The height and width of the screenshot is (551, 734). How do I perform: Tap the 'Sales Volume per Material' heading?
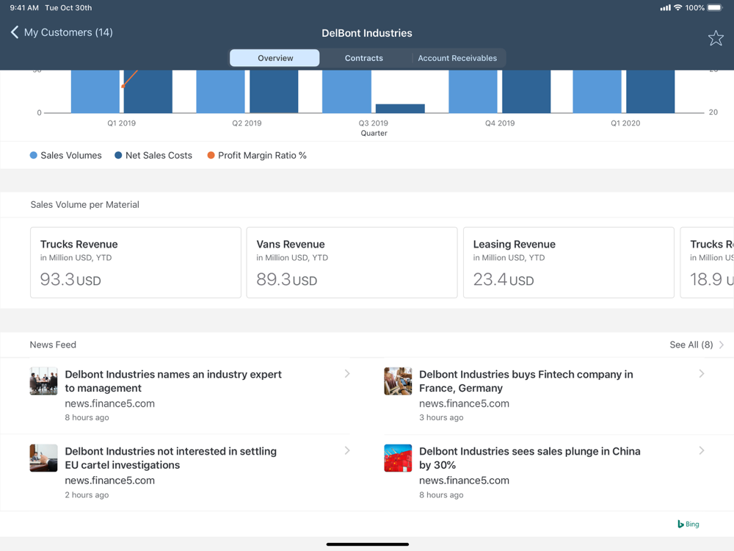(x=84, y=205)
